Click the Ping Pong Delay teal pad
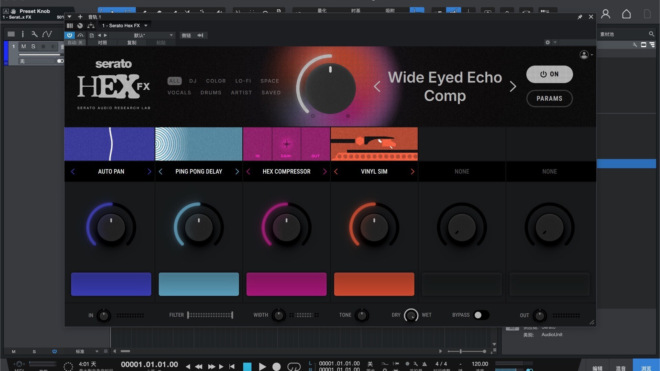 pos(199,284)
